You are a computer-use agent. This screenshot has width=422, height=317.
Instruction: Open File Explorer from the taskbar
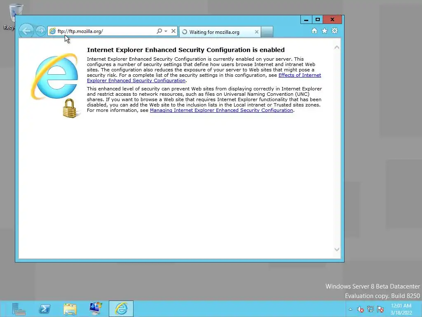coord(70,309)
